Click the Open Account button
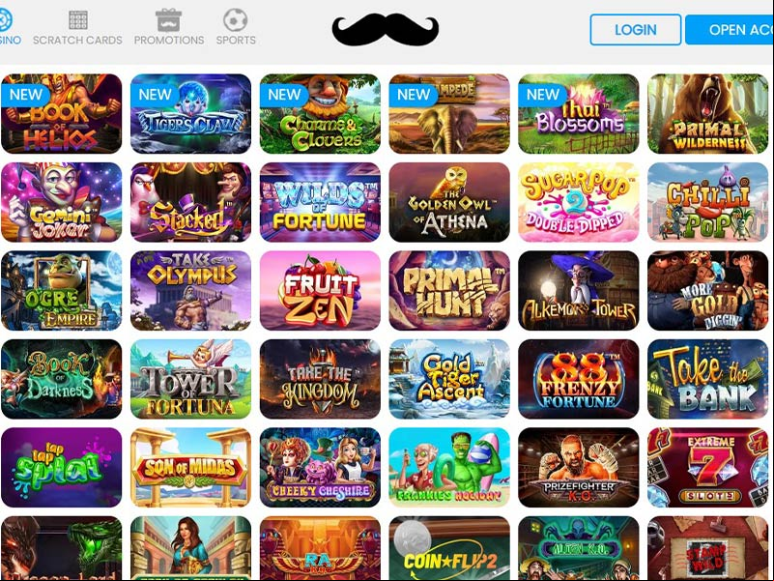The image size is (774, 581). click(730, 30)
